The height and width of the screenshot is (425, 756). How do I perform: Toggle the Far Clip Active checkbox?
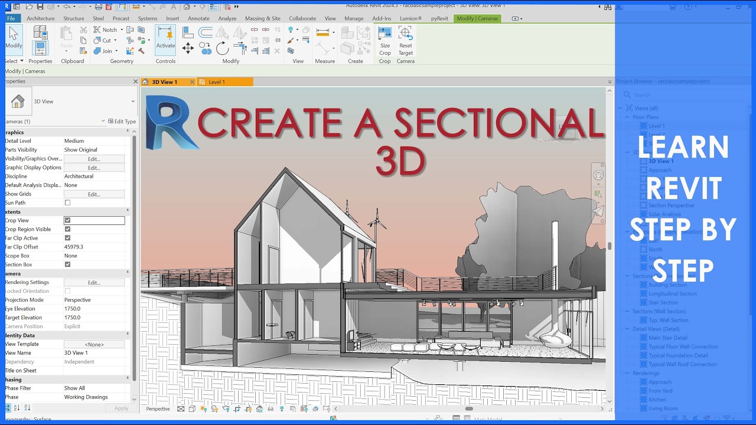pyautogui.click(x=67, y=238)
